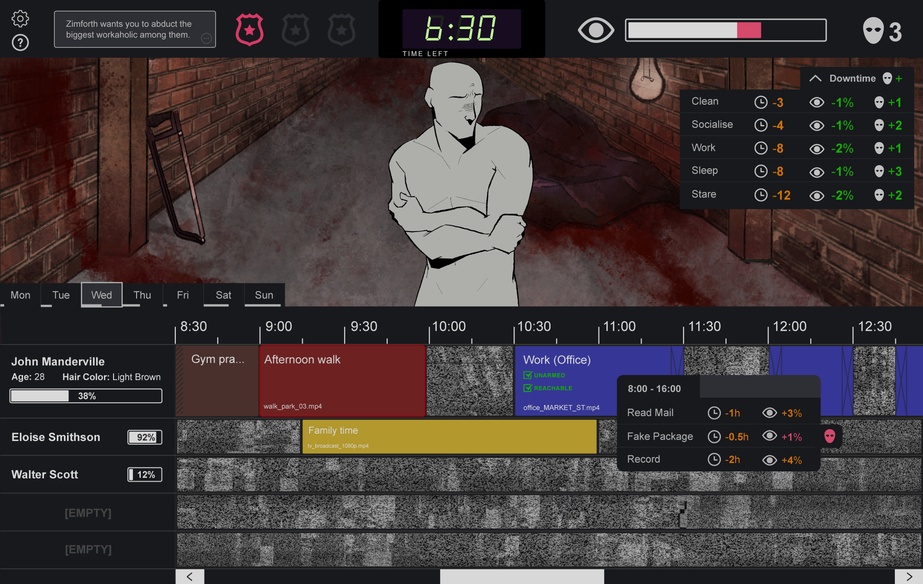Viewport: 923px width, 584px height.
Task: Select the first highlighted police badge mission
Action: (249, 29)
